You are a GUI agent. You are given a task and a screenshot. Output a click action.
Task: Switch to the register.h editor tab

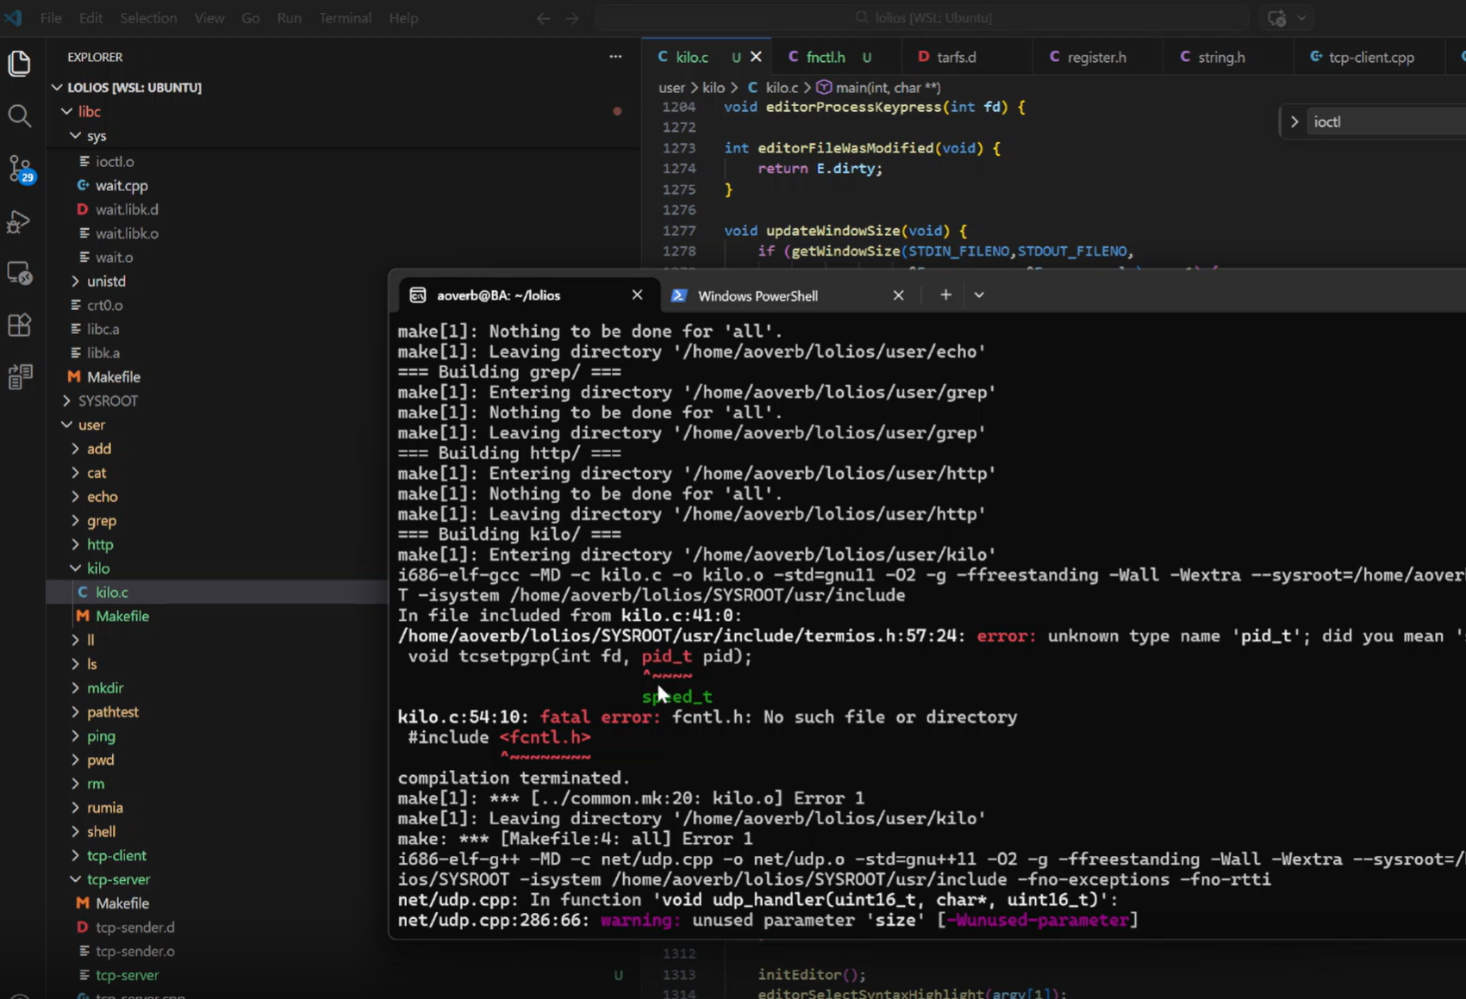tap(1097, 58)
